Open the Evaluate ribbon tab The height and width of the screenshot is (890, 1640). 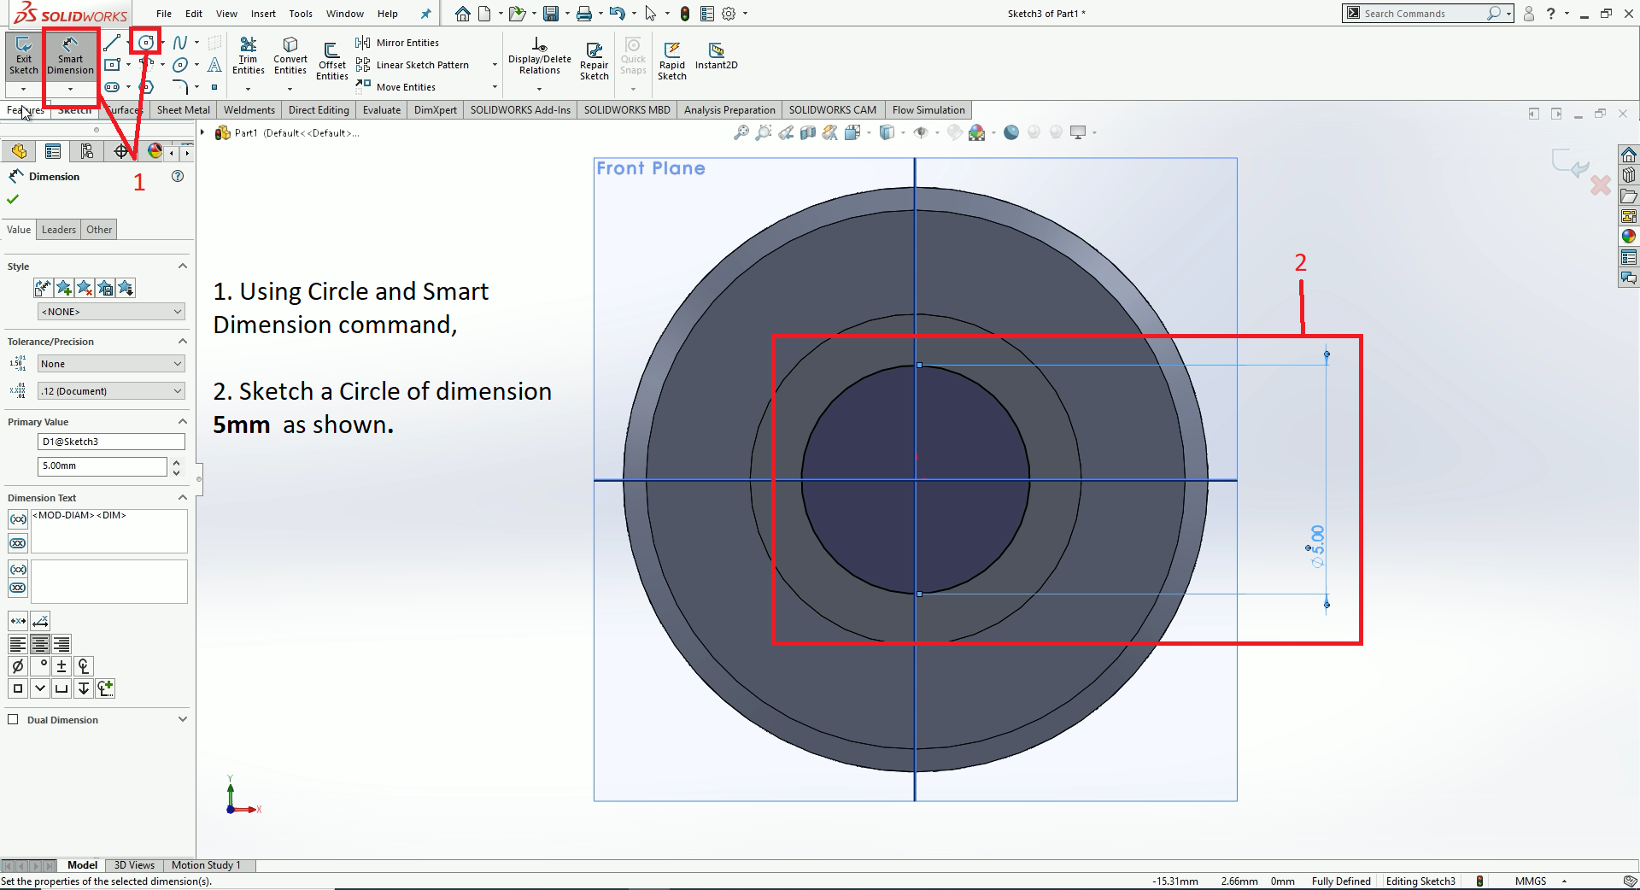[x=381, y=110]
